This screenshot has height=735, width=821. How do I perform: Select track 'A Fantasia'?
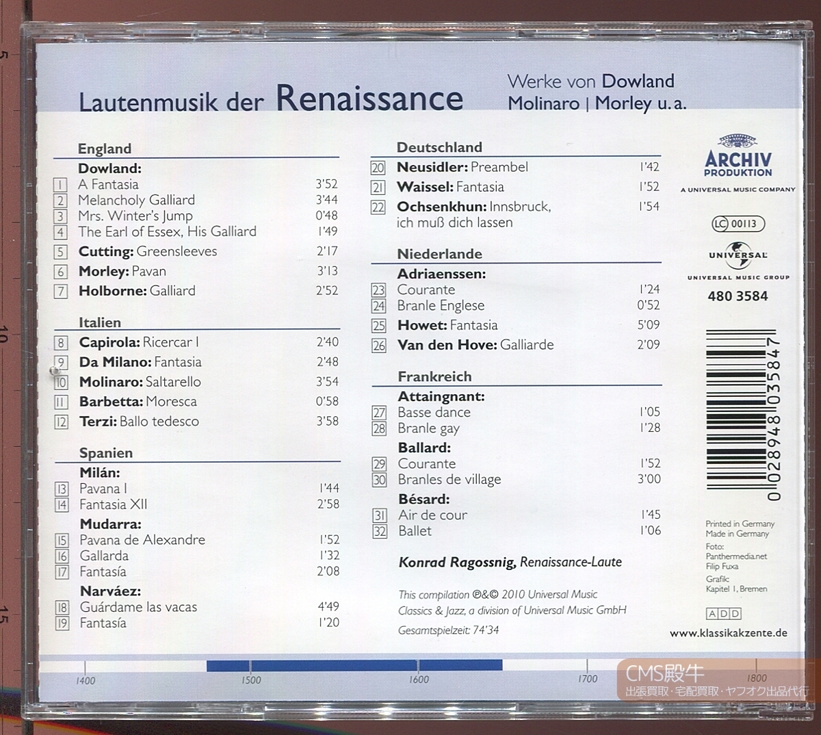click(108, 184)
